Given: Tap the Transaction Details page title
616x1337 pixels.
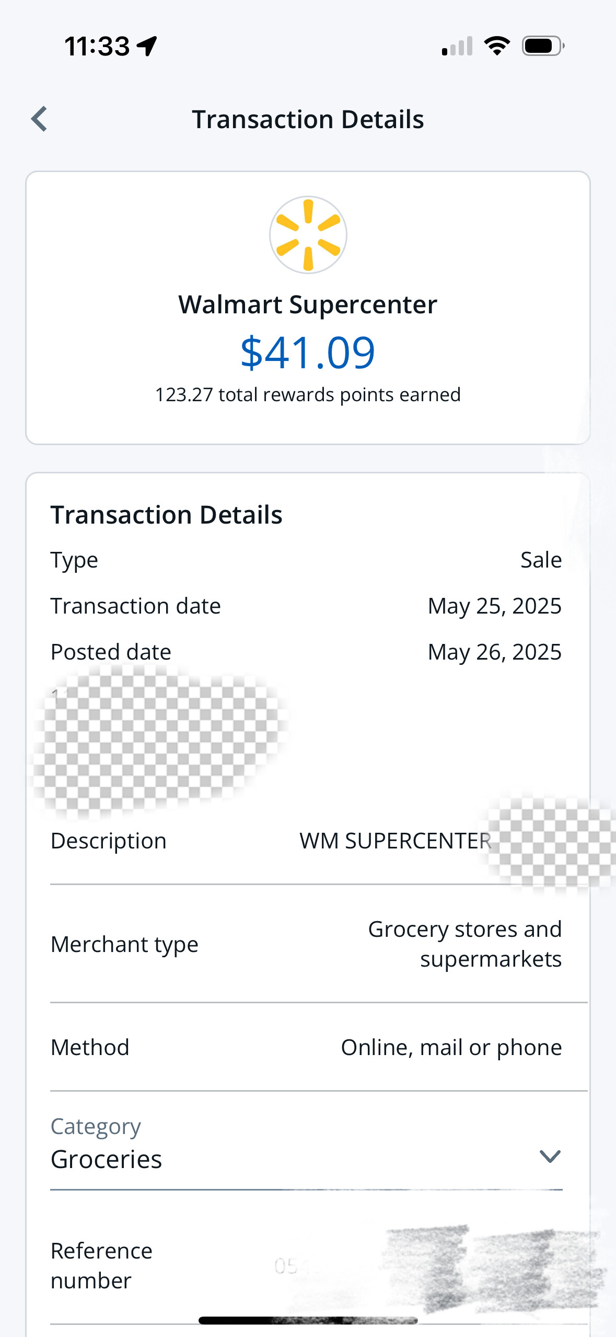Looking at the screenshot, I should point(308,119).
